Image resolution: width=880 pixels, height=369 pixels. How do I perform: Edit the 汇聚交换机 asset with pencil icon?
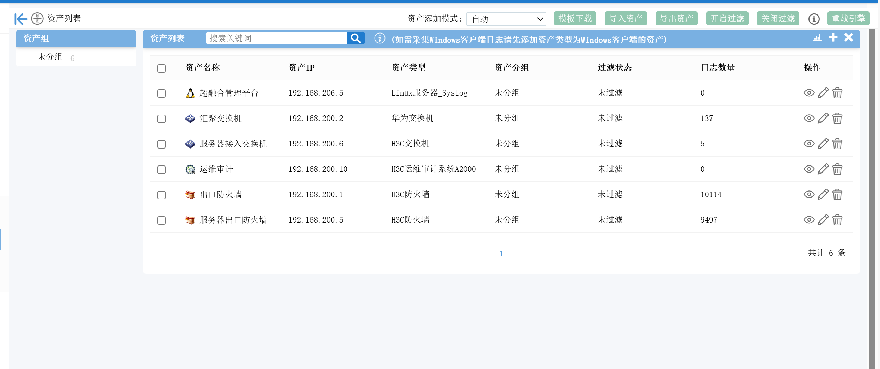tap(823, 118)
